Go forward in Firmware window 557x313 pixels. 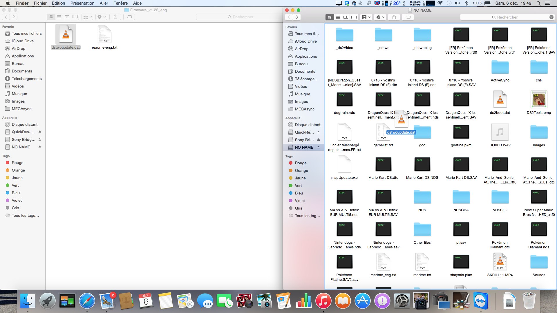point(14,17)
